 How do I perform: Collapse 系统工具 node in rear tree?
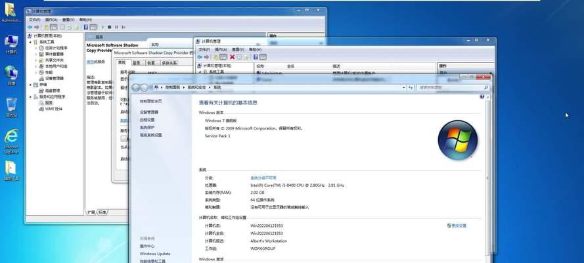point(30,42)
